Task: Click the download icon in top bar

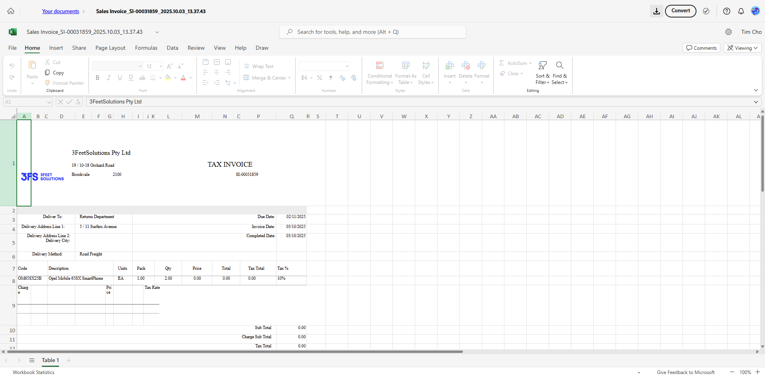Action: tap(656, 11)
